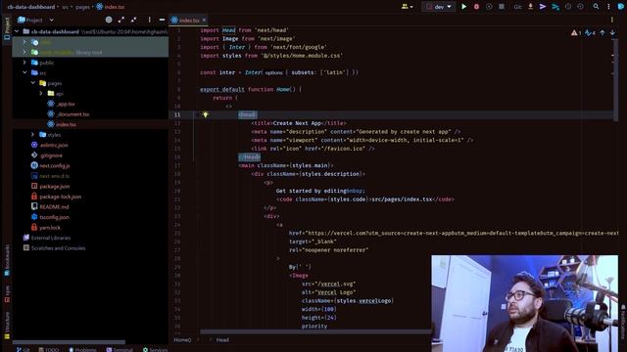Start debugging with the red bug icon
Image resolution: width=627 pixels, height=352 pixels.
pyautogui.click(x=476, y=7)
